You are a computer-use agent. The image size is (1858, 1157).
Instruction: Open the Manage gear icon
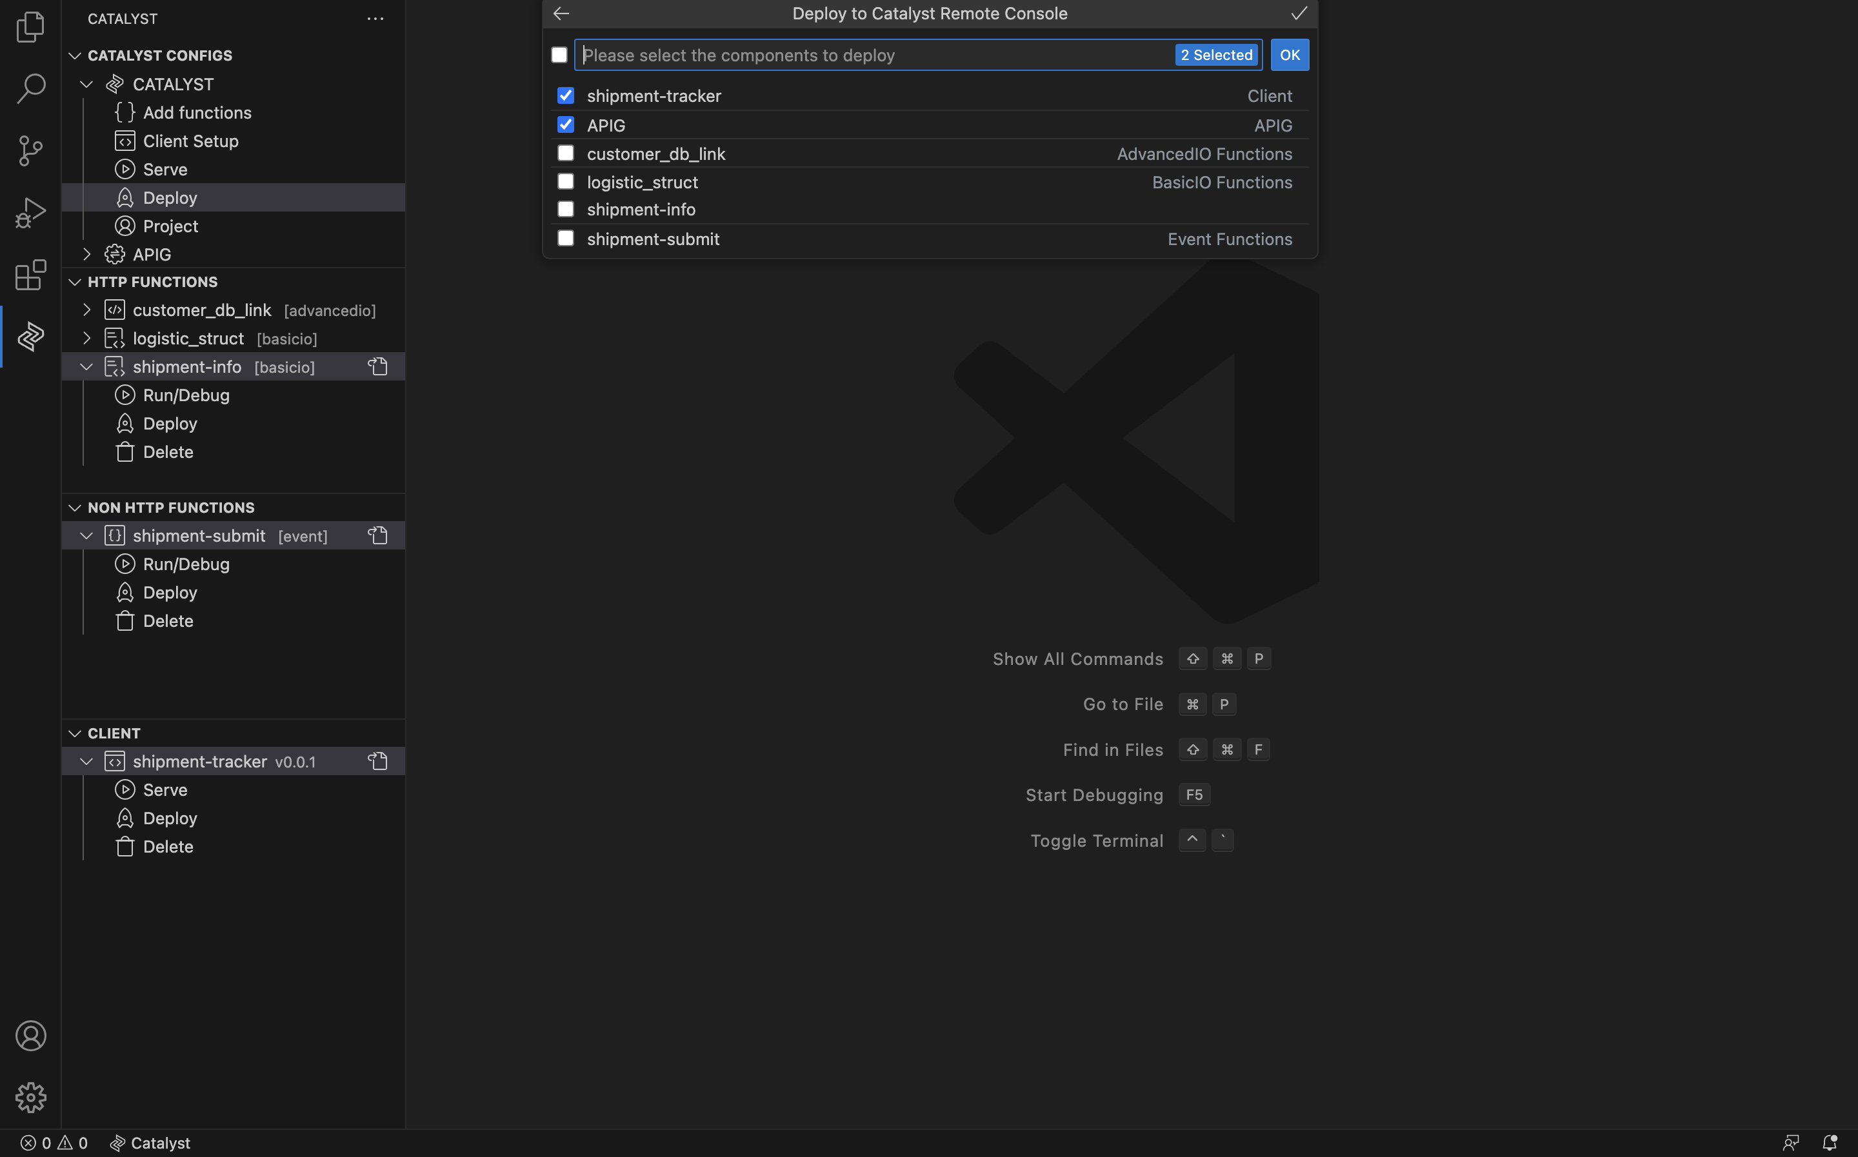(x=30, y=1097)
